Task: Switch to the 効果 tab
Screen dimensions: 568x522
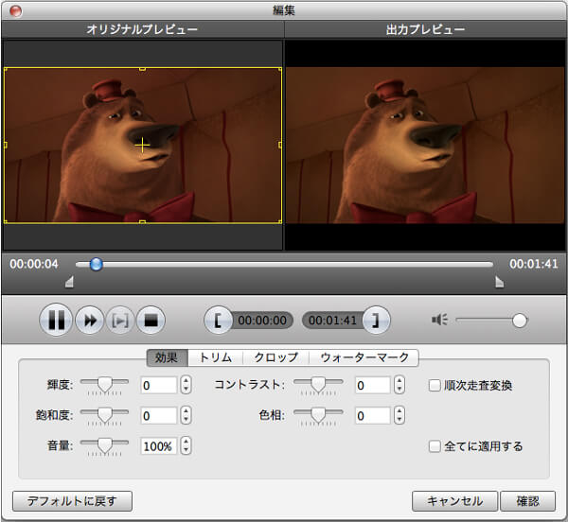Action: (167, 357)
